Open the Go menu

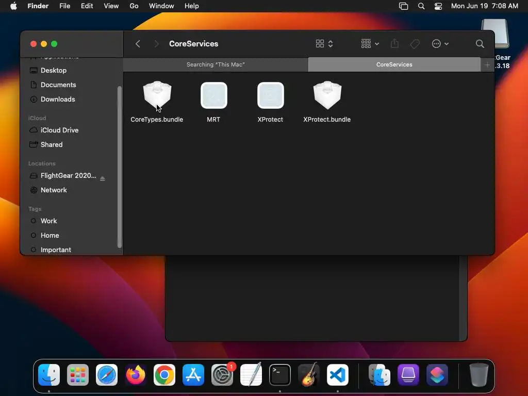pyautogui.click(x=134, y=6)
